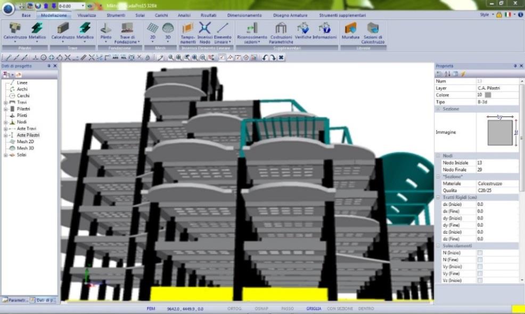Toggle ORTOG mode in status bar
This screenshot has width=525, height=314.
[x=234, y=309]
